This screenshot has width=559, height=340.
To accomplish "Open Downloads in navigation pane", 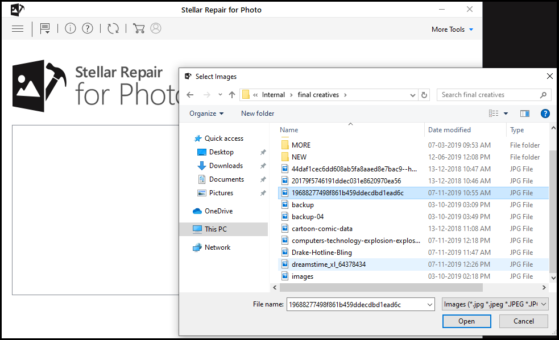I will (226, 166).
